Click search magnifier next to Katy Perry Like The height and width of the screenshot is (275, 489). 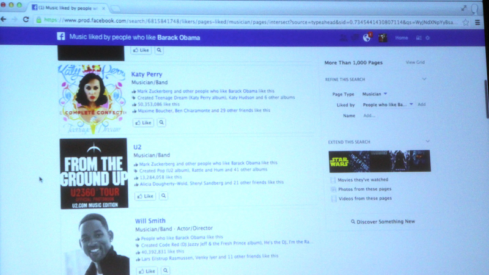point(161,123)
